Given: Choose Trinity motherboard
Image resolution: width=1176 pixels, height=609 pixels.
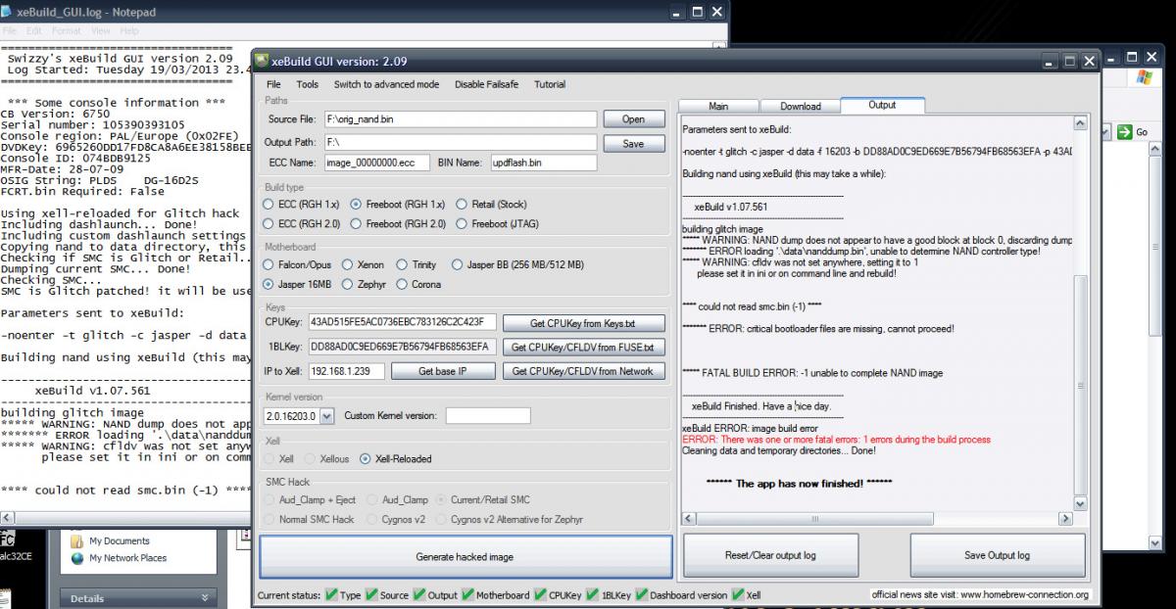Looking at the screenshot, I should pyautogui.click(x=402, y=264).
